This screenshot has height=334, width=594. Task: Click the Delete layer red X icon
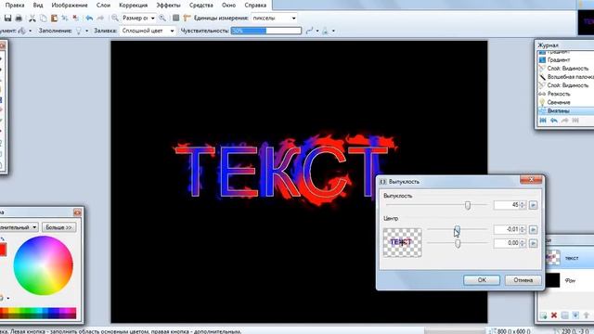(554, 315)
